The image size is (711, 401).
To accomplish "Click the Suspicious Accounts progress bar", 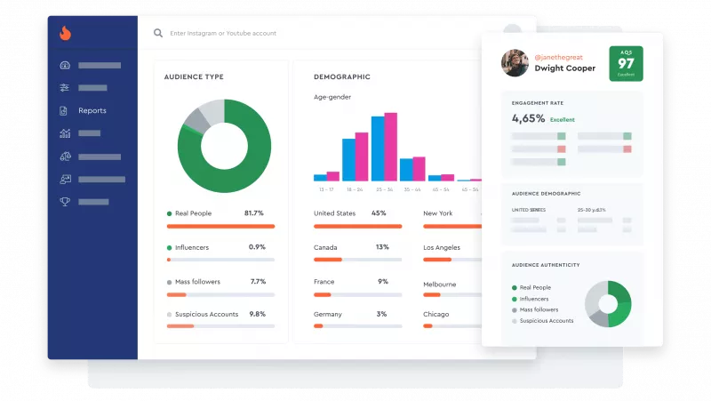I will (x=220, y=326).
